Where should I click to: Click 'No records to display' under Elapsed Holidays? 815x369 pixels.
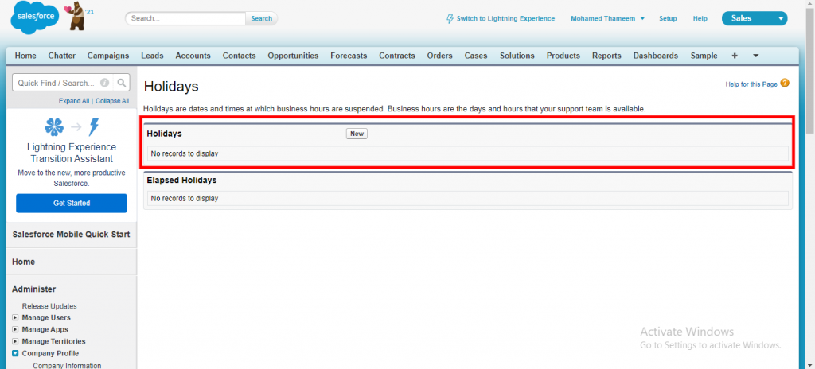(185, 199)
